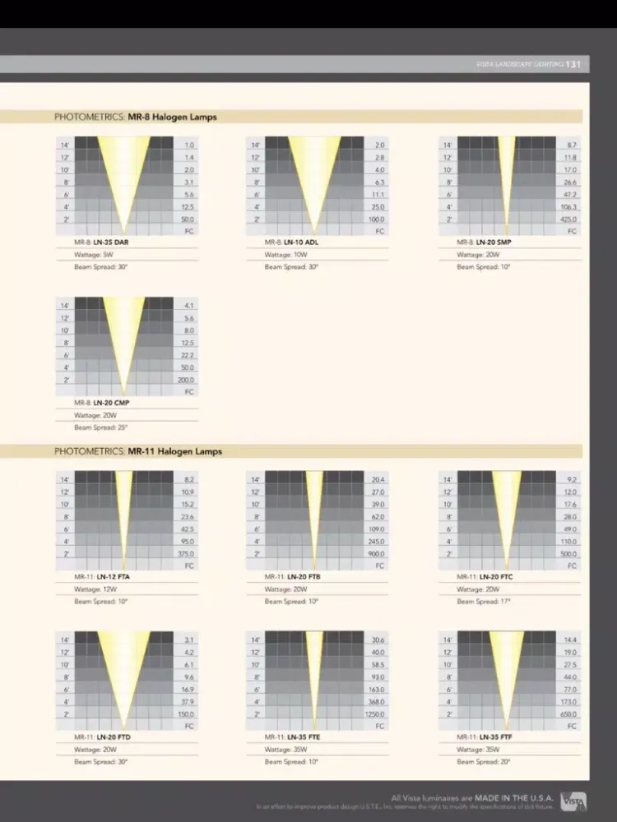Screen dimensions: 617x822
Task: Select the page number 131
Action: [x=573, y=64]
